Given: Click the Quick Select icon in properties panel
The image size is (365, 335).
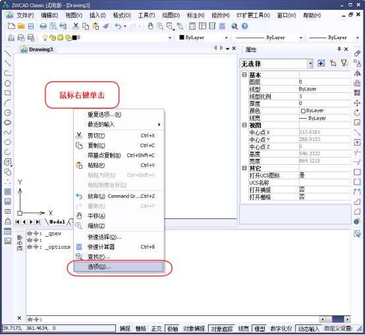Looking at the screenshot, I should coord(345,63).
